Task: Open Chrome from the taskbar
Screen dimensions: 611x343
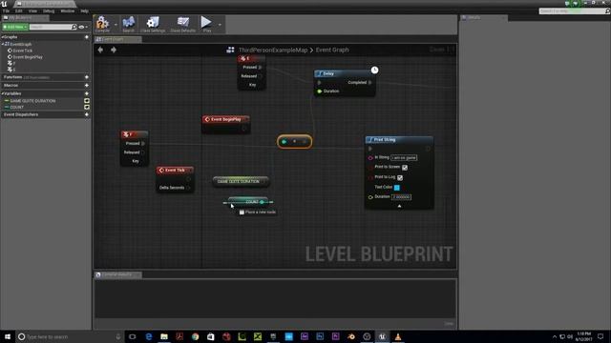Action: pyautogui.click(x=195, y=336)
